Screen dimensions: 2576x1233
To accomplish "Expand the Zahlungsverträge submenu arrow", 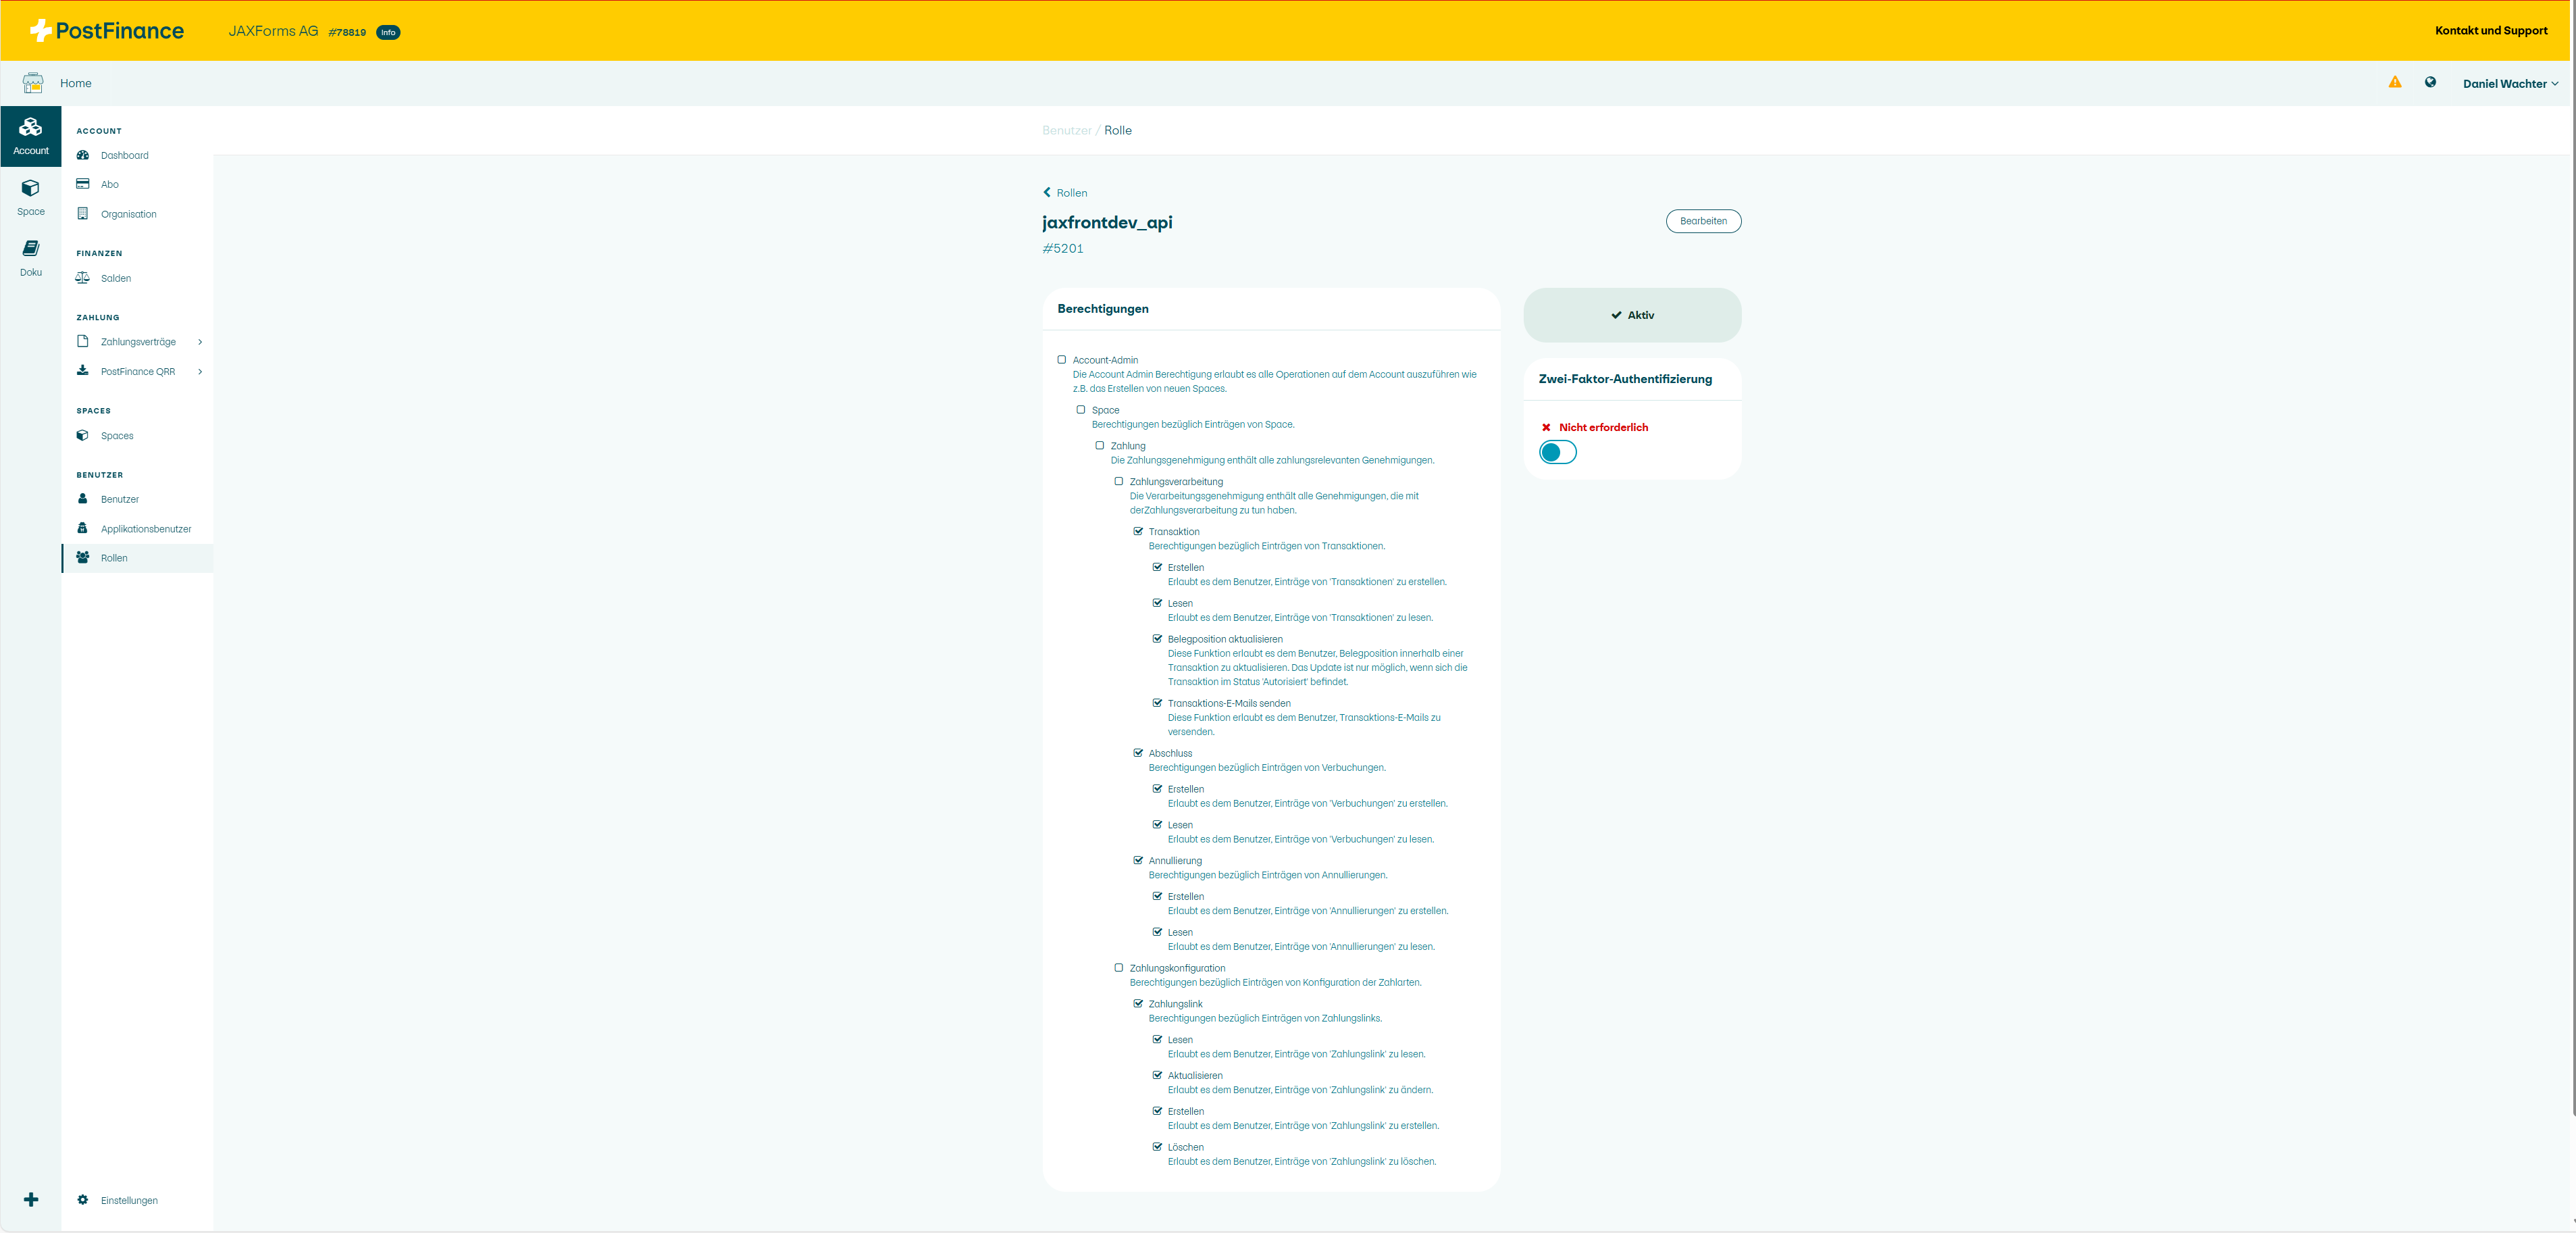I will tap(200, 342).
